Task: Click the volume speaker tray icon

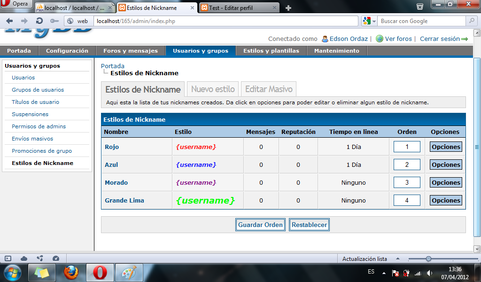Action: click(x=429, y=273)
